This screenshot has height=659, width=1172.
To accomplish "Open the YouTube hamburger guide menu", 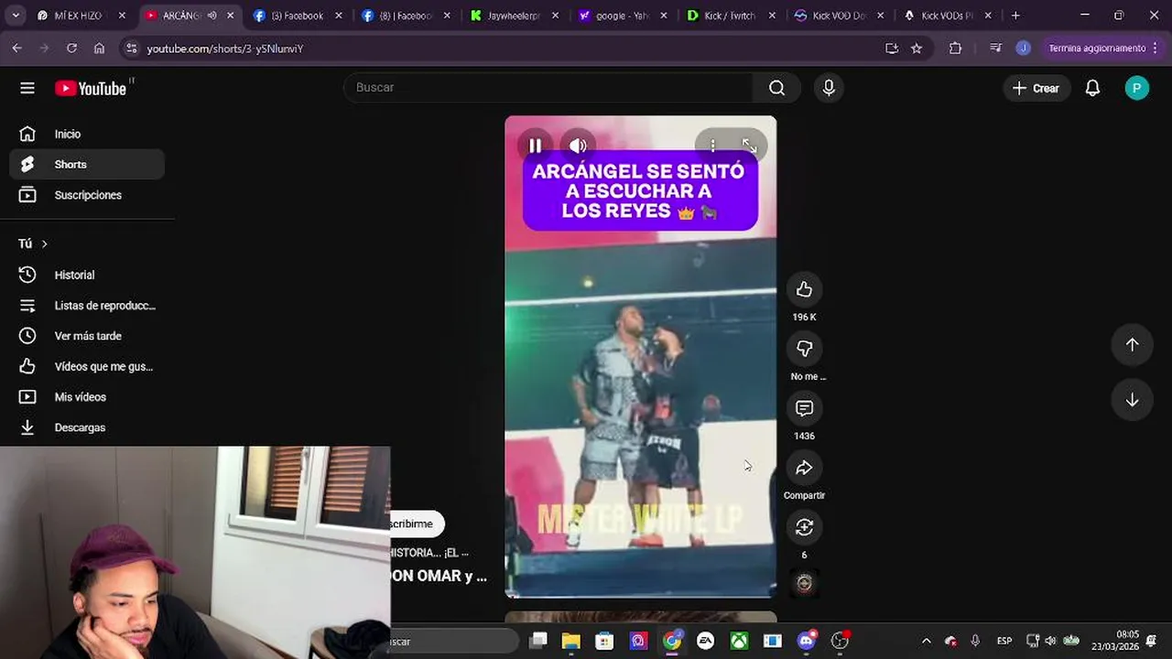I will [x=27, y=88].
